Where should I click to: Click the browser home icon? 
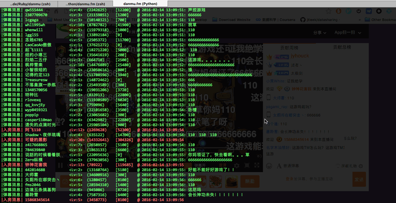point(56,11)
